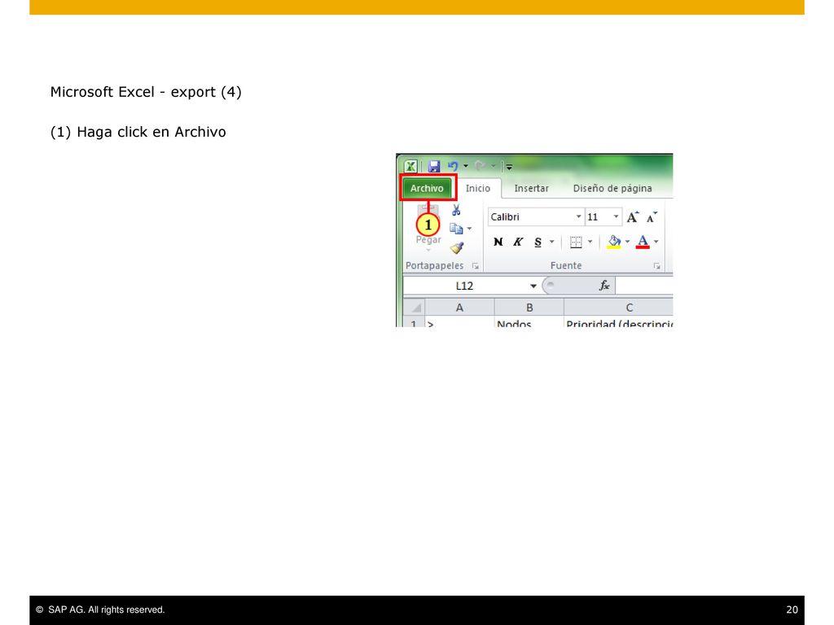Click the Pegar paste button label
The image size is (834, 625).
(428, 240)
